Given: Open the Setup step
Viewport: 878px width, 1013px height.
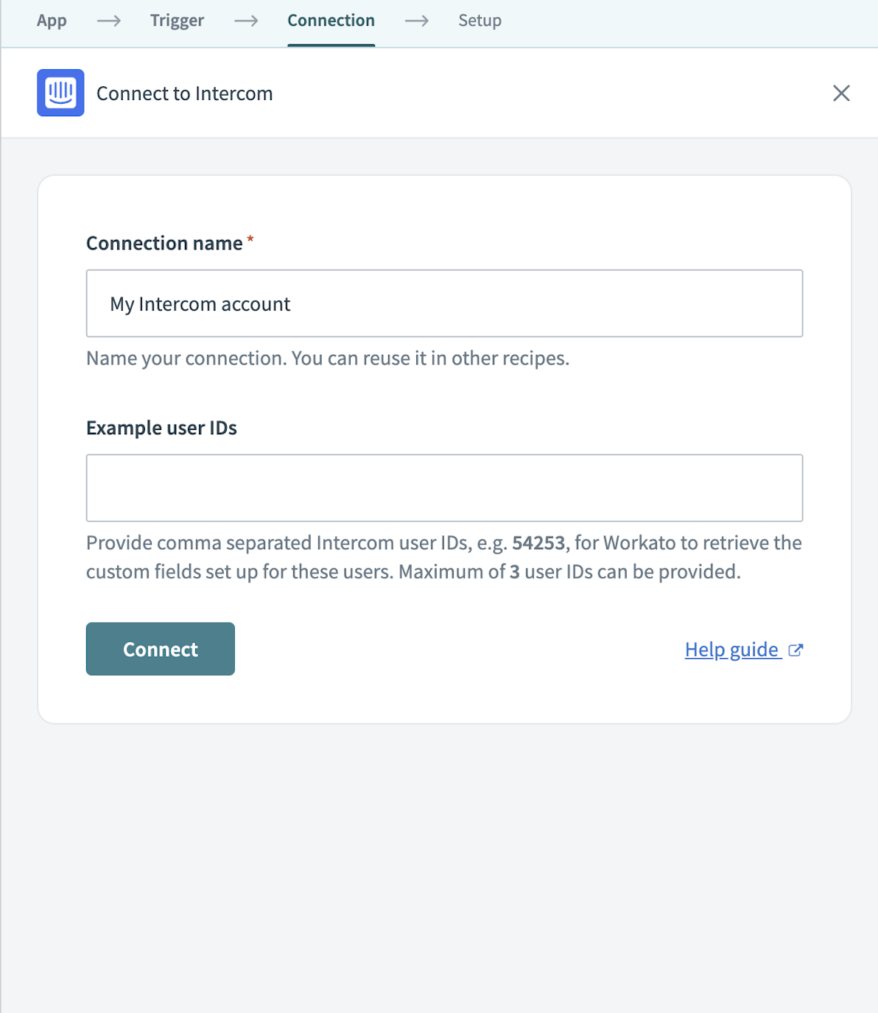Looking at the screenshot, I should point(480,21).
